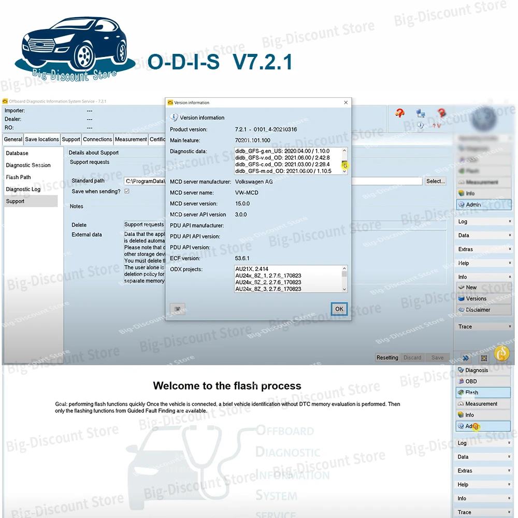The image size is (518, 518).
Task: Select 'AU24x_8Z_2, 2.7.6_170823' row
Action: (268, 282)
